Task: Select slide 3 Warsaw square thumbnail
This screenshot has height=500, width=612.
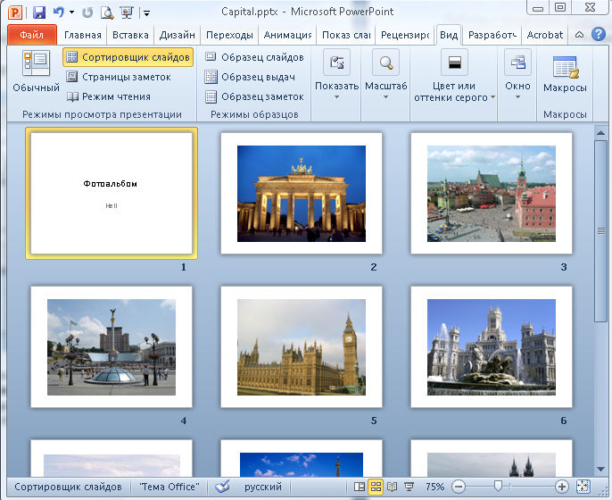Action: tap(492, 193)
